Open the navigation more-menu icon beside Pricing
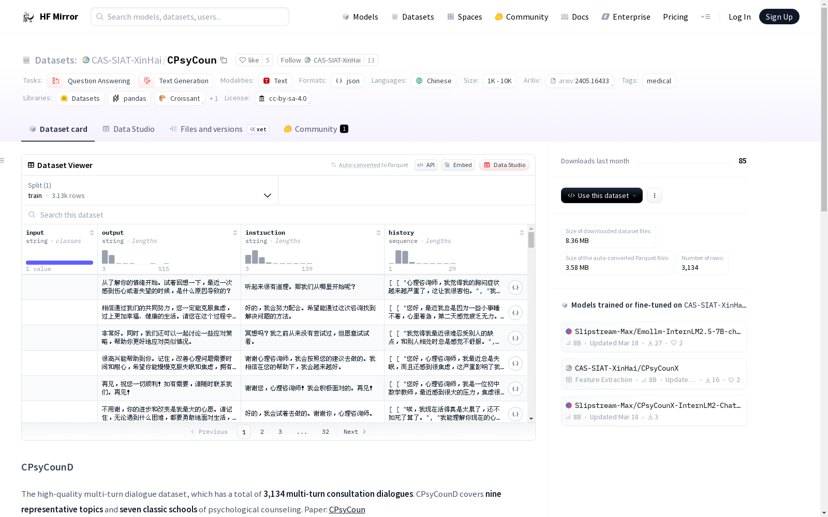The width and height of the screenshot is (828, 517). pos(705,17)
